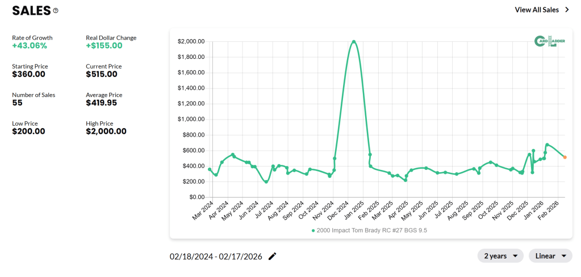The width and height of the screenshot is (581, 277).
Task: Select the $2,000 peak data point on the chart
Action: 354,41
